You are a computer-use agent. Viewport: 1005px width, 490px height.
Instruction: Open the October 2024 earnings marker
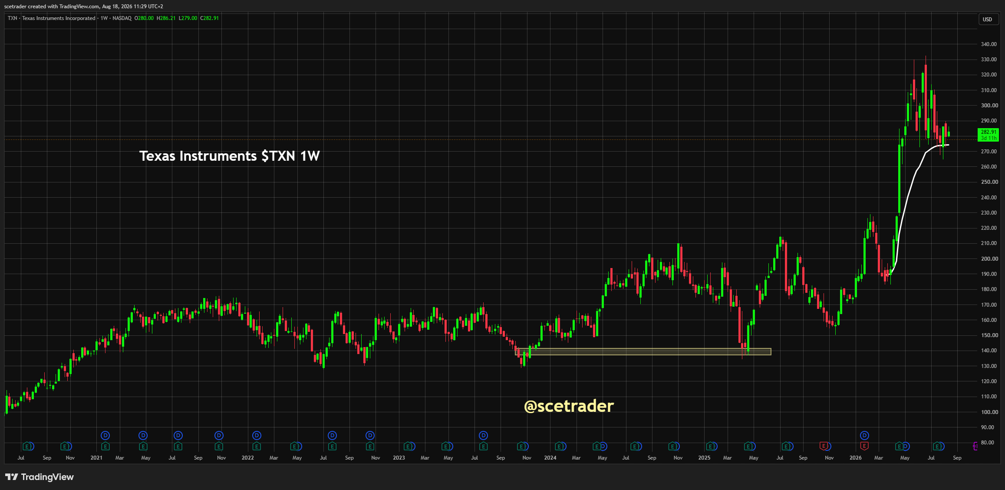click(673, 446)
